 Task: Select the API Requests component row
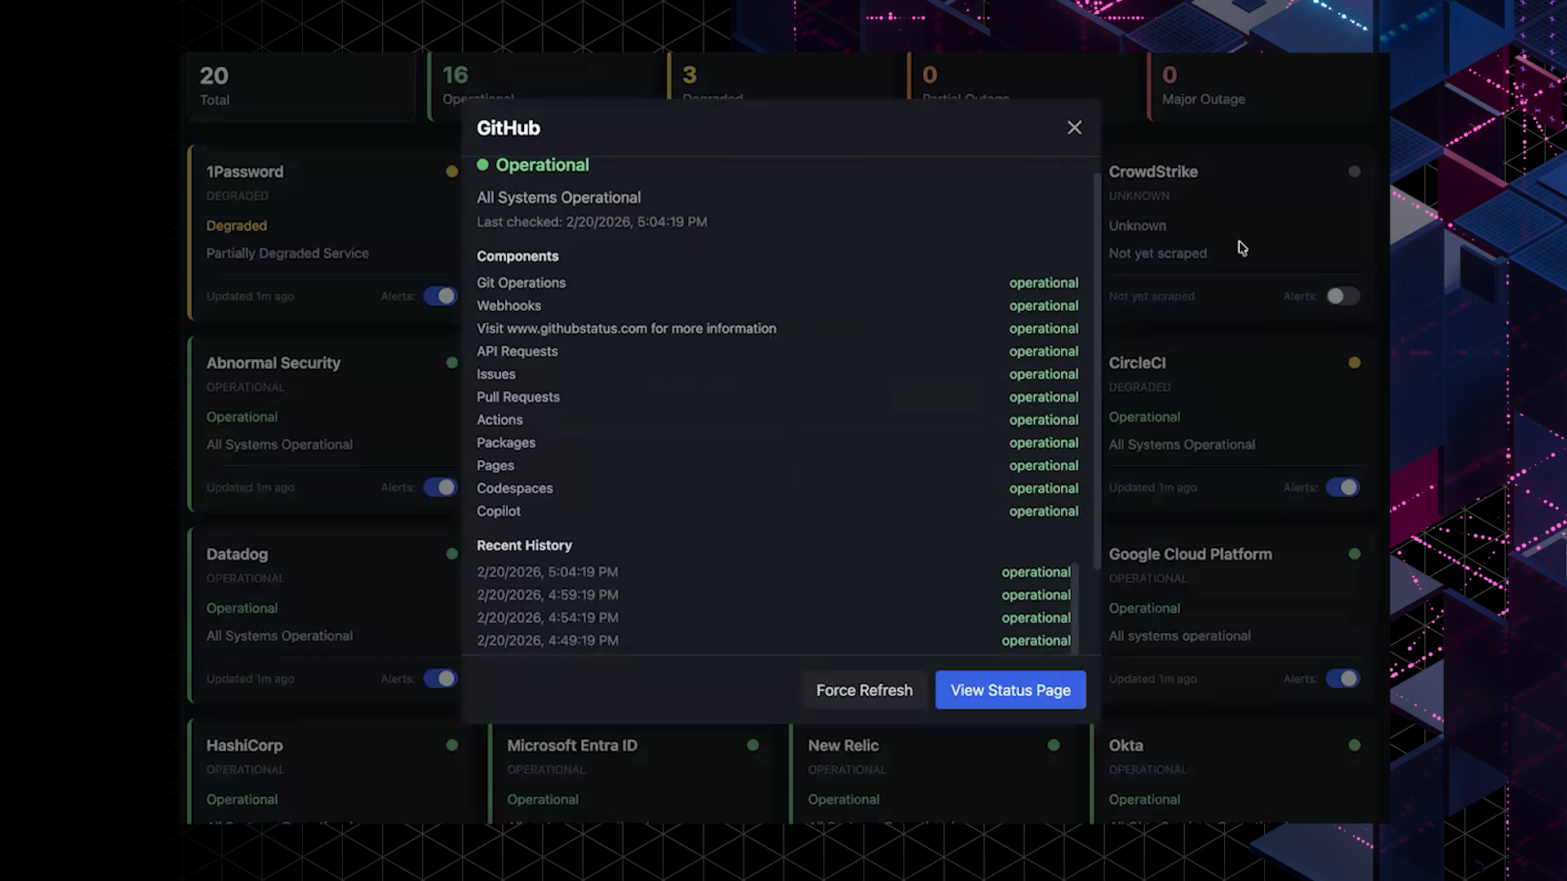coord(778,352)
